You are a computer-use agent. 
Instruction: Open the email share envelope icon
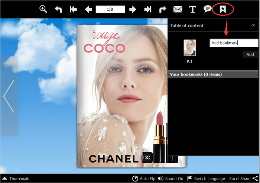click(178, 9)
